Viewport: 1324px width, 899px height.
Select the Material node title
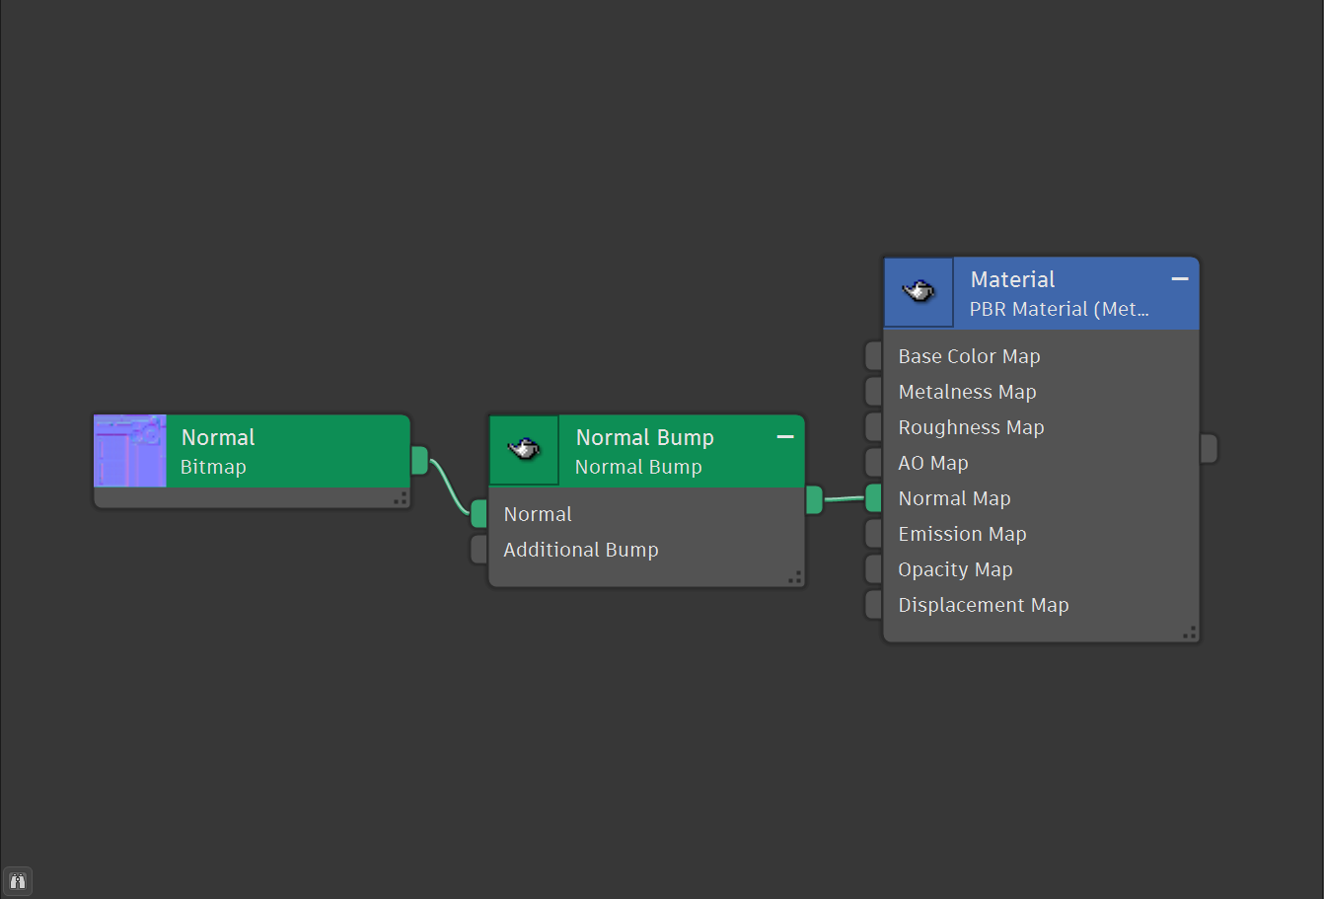(x=1012, y=279)
